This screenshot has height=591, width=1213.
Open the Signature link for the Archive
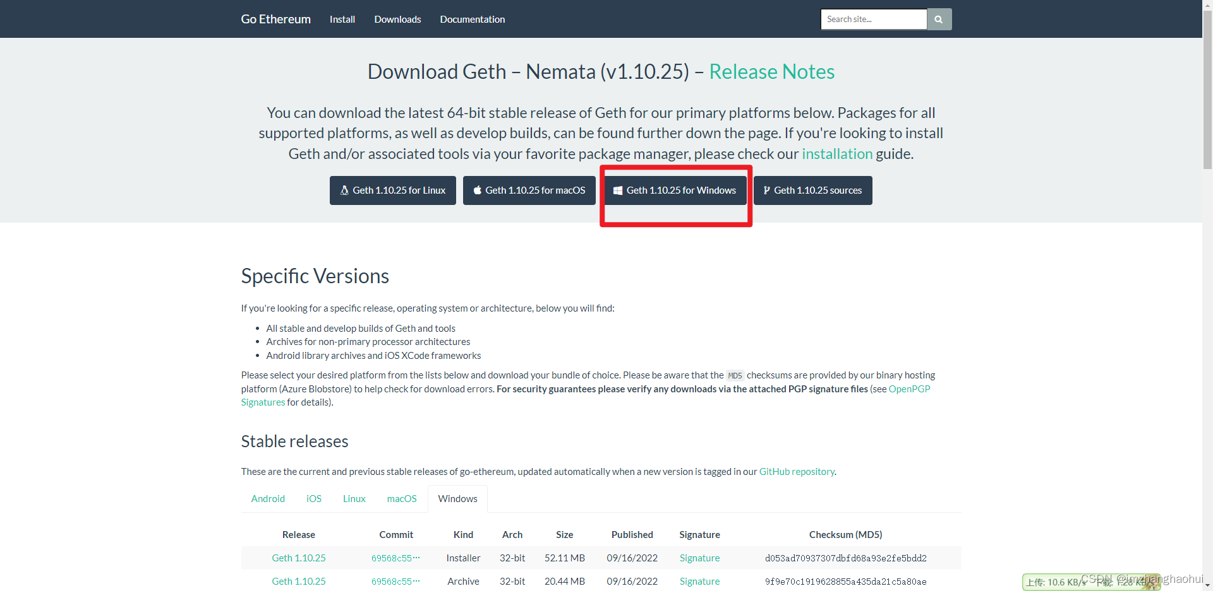tap(699, 582)
